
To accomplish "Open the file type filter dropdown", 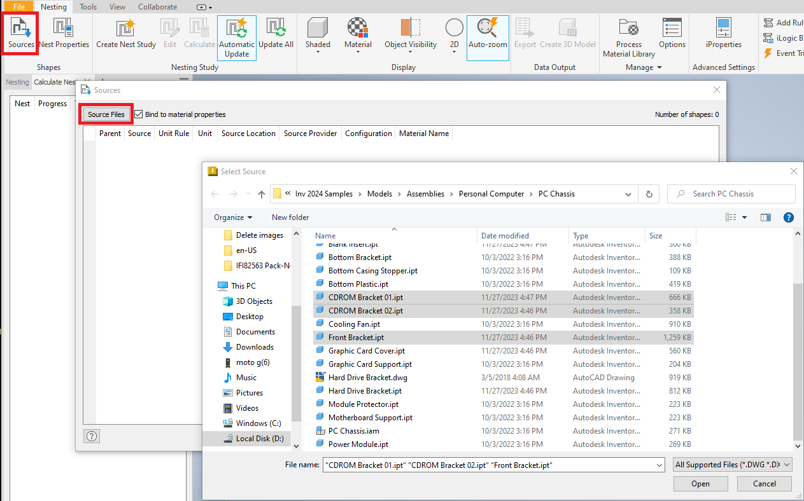I will 733,465.
